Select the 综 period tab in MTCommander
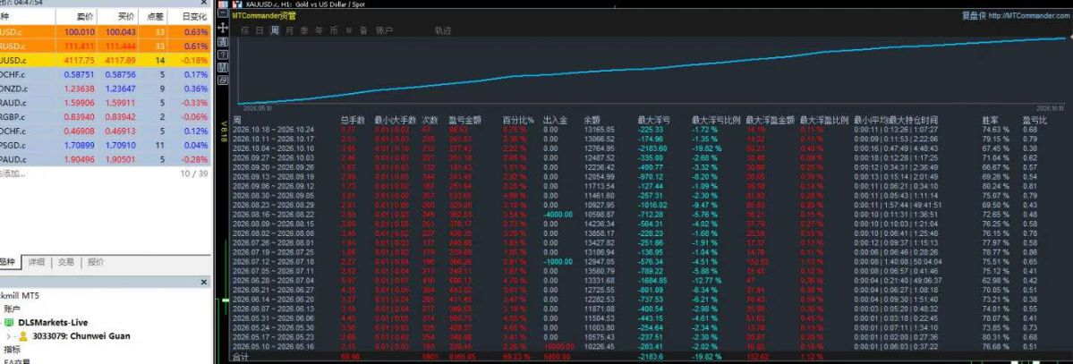Image resolution: width=1073 pixels, height=364 pixels. [244, 30]
